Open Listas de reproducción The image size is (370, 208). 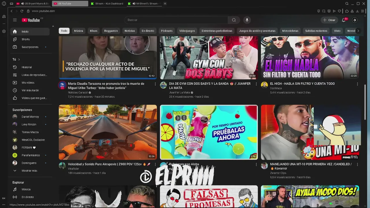[30, 75]
